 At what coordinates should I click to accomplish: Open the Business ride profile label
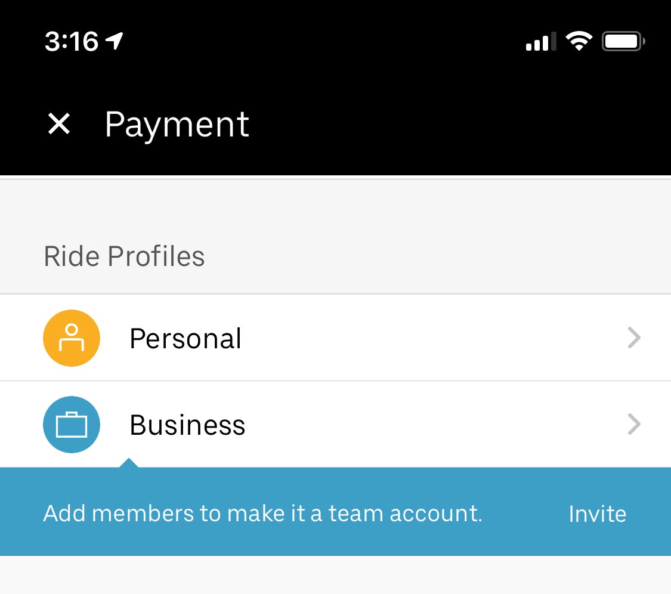point(187,425)
